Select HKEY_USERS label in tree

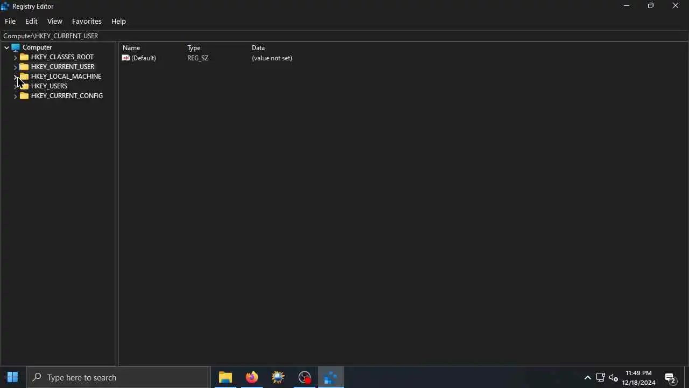coord(49,86)
